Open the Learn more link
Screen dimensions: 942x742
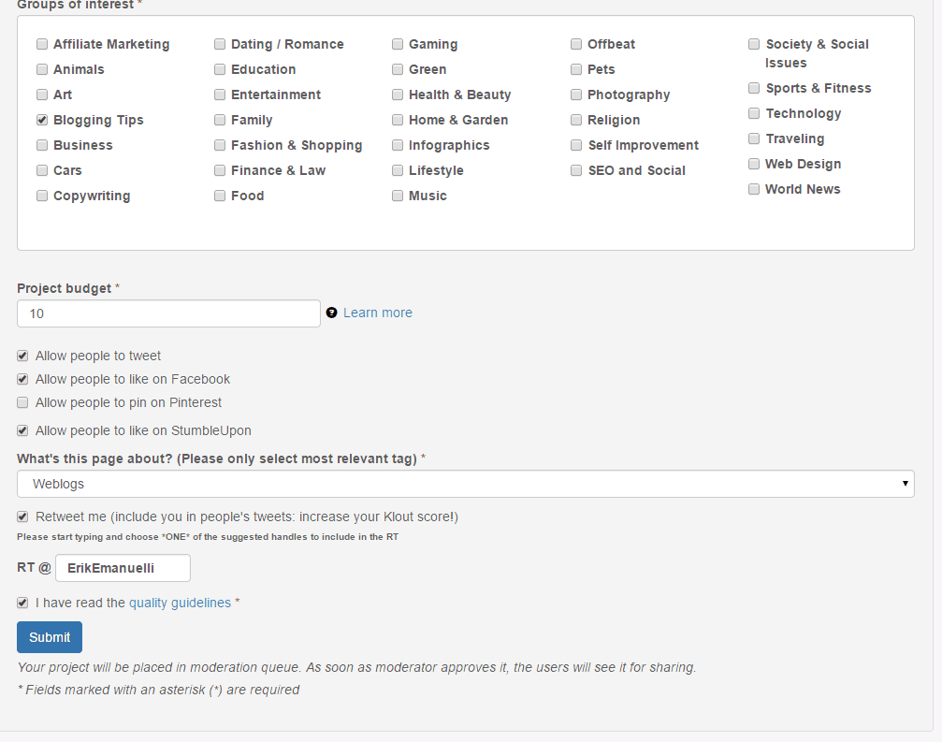[377, 313]
